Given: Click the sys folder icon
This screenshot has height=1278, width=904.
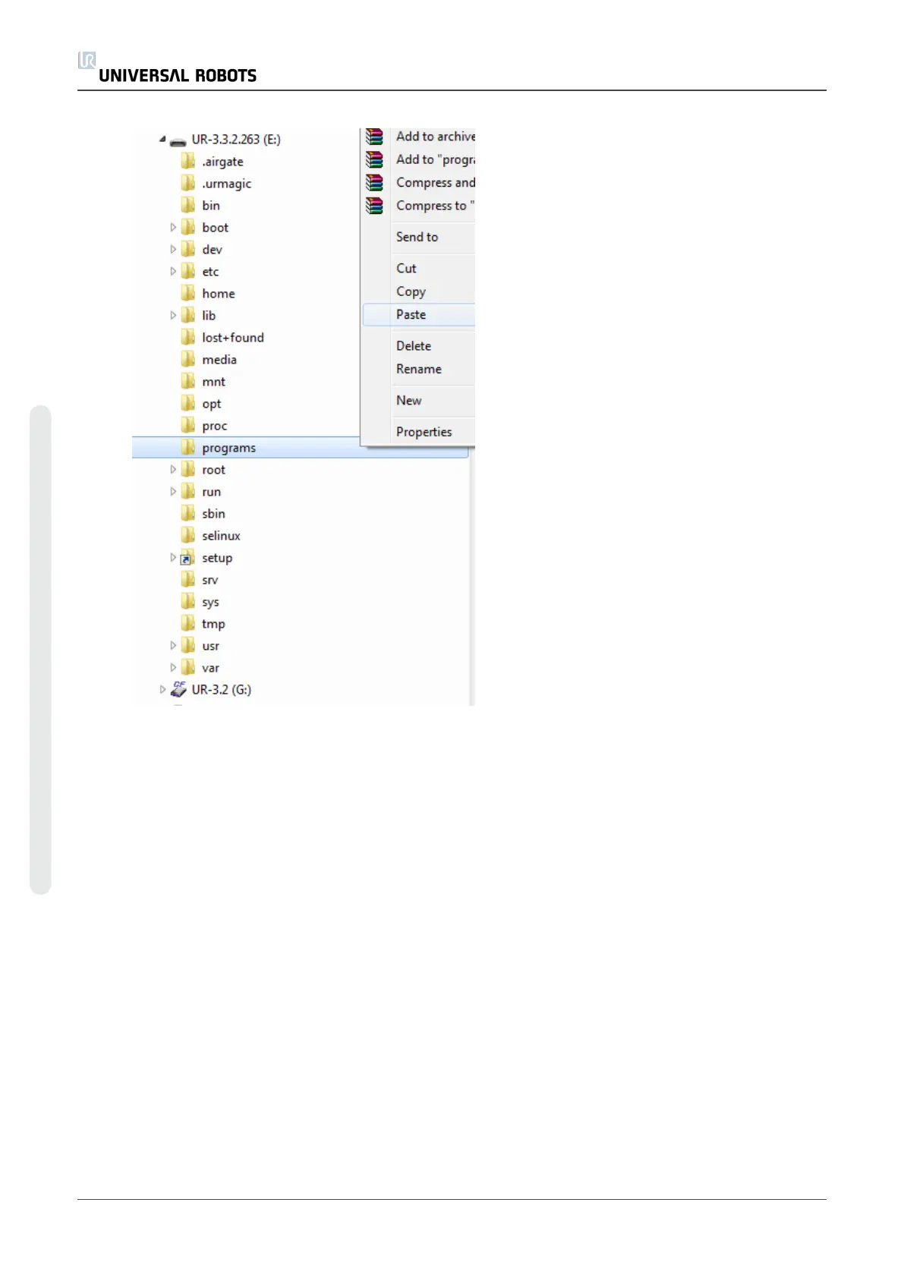Looking at the screenshot, I should [188, 601].
